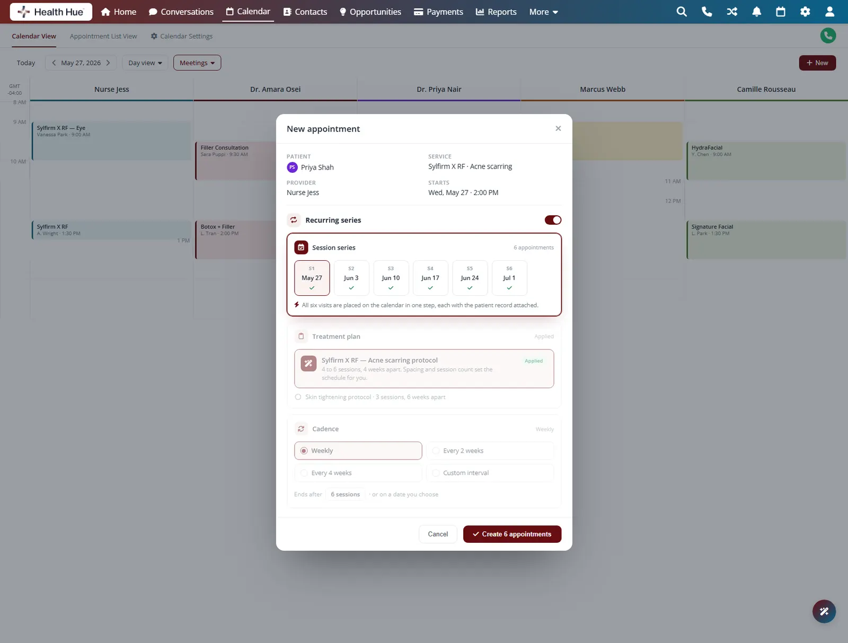Click the Session series calendar icon

coord(301,248)
